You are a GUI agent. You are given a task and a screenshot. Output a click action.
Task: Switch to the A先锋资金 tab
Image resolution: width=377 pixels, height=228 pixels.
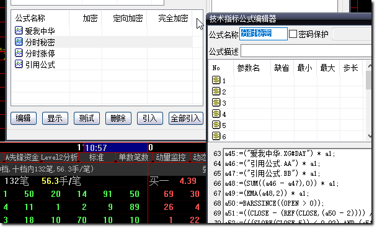(22, 157)
